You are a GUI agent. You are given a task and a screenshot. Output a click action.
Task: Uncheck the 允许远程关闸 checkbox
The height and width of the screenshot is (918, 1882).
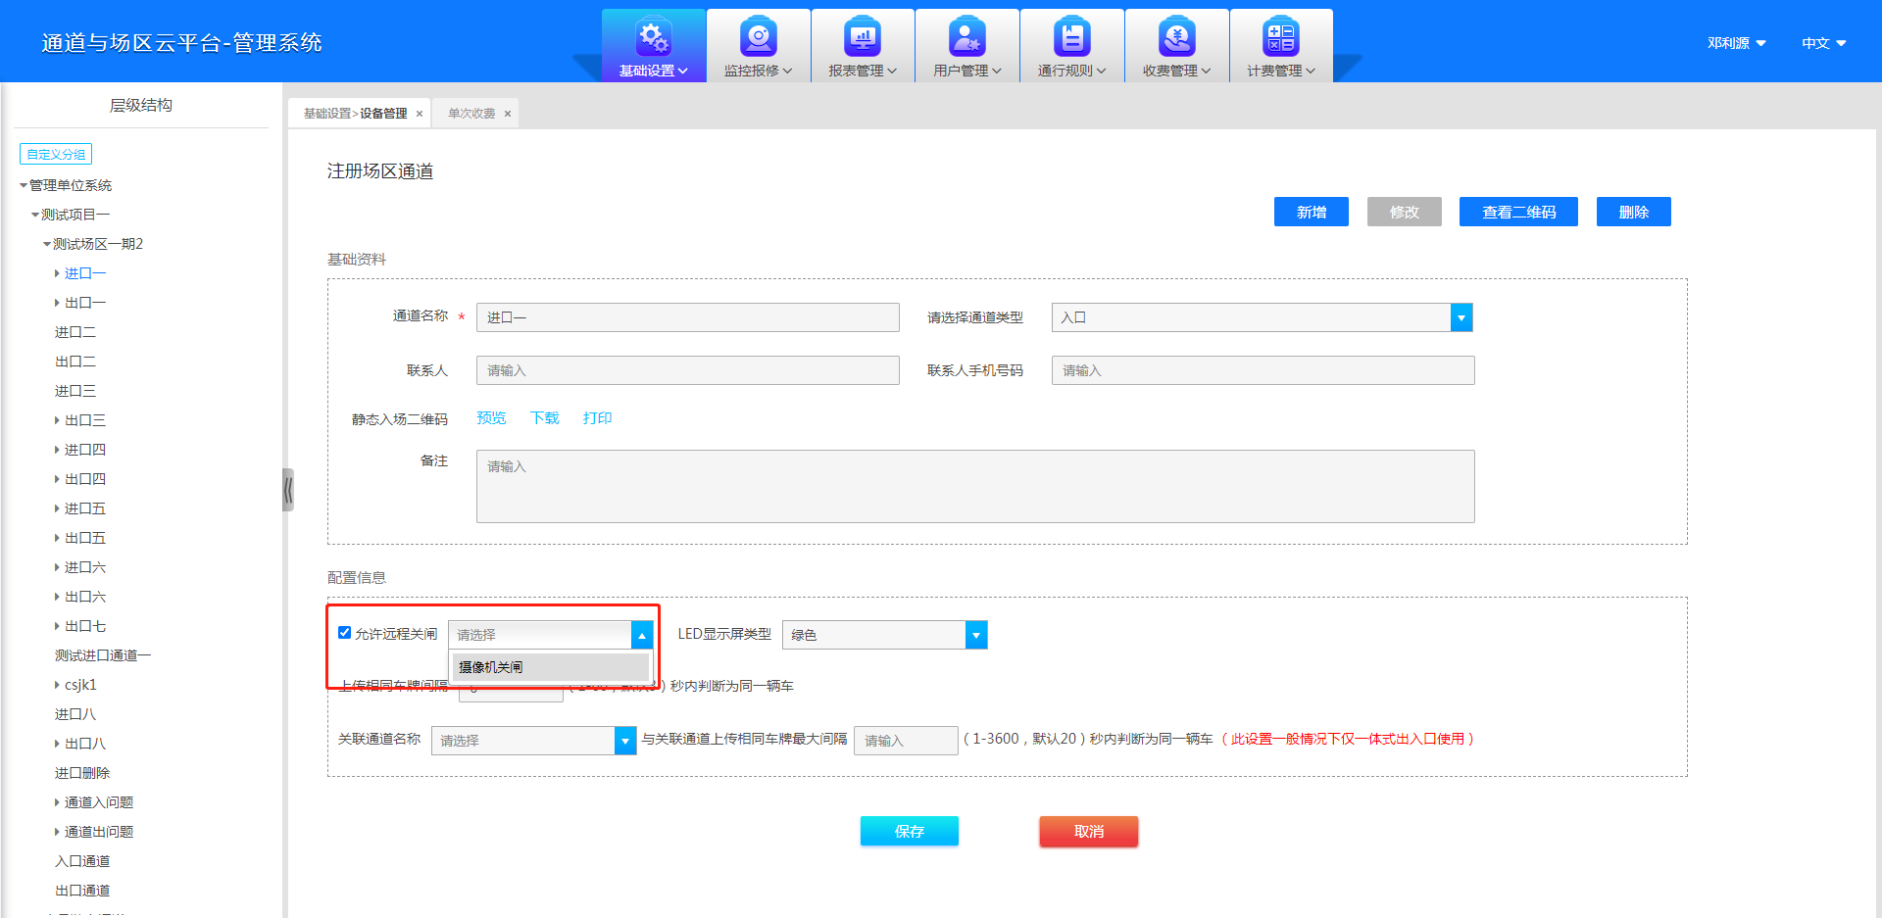[345, 633]
